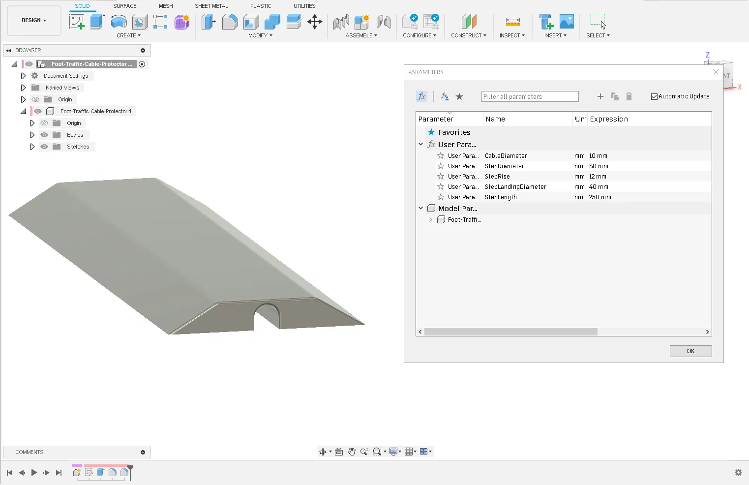Start the Hole tool
Viewport: 749px width, 485px height.
tap(140, 22)
